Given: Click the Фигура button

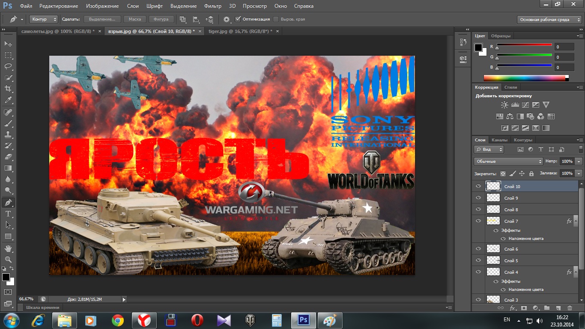Looking at the screenshot, I should pos(161,19).
